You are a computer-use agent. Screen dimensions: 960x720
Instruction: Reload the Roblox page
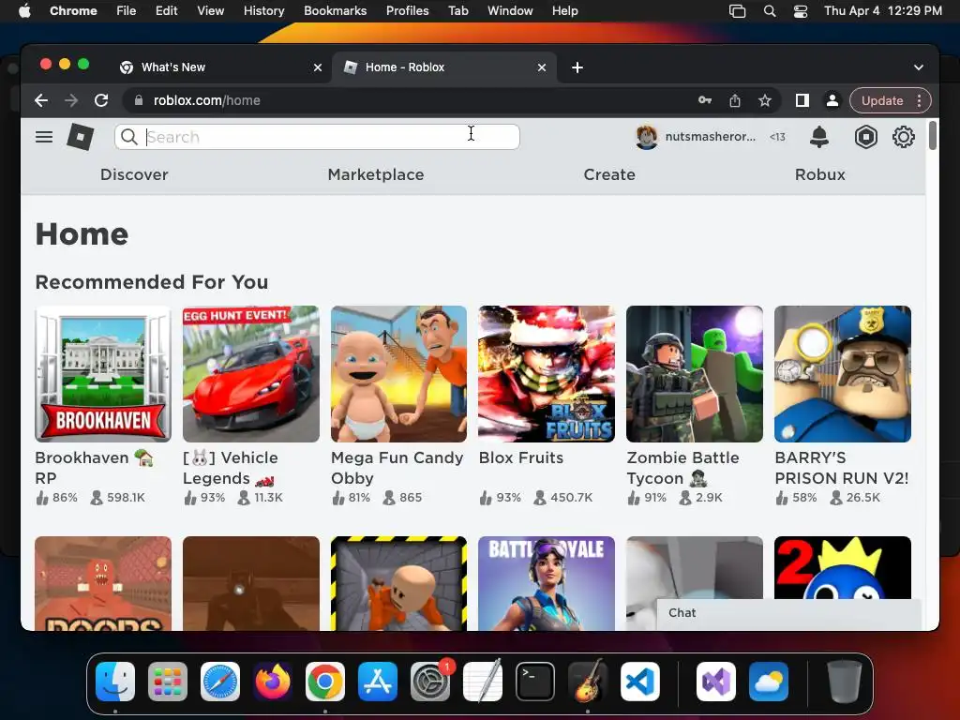click(101, 100)
